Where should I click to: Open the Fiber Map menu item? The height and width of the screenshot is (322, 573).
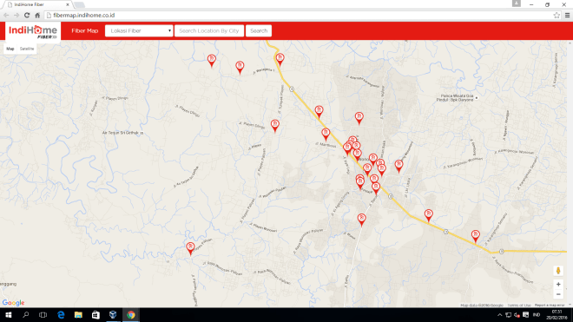coord(85,30)
